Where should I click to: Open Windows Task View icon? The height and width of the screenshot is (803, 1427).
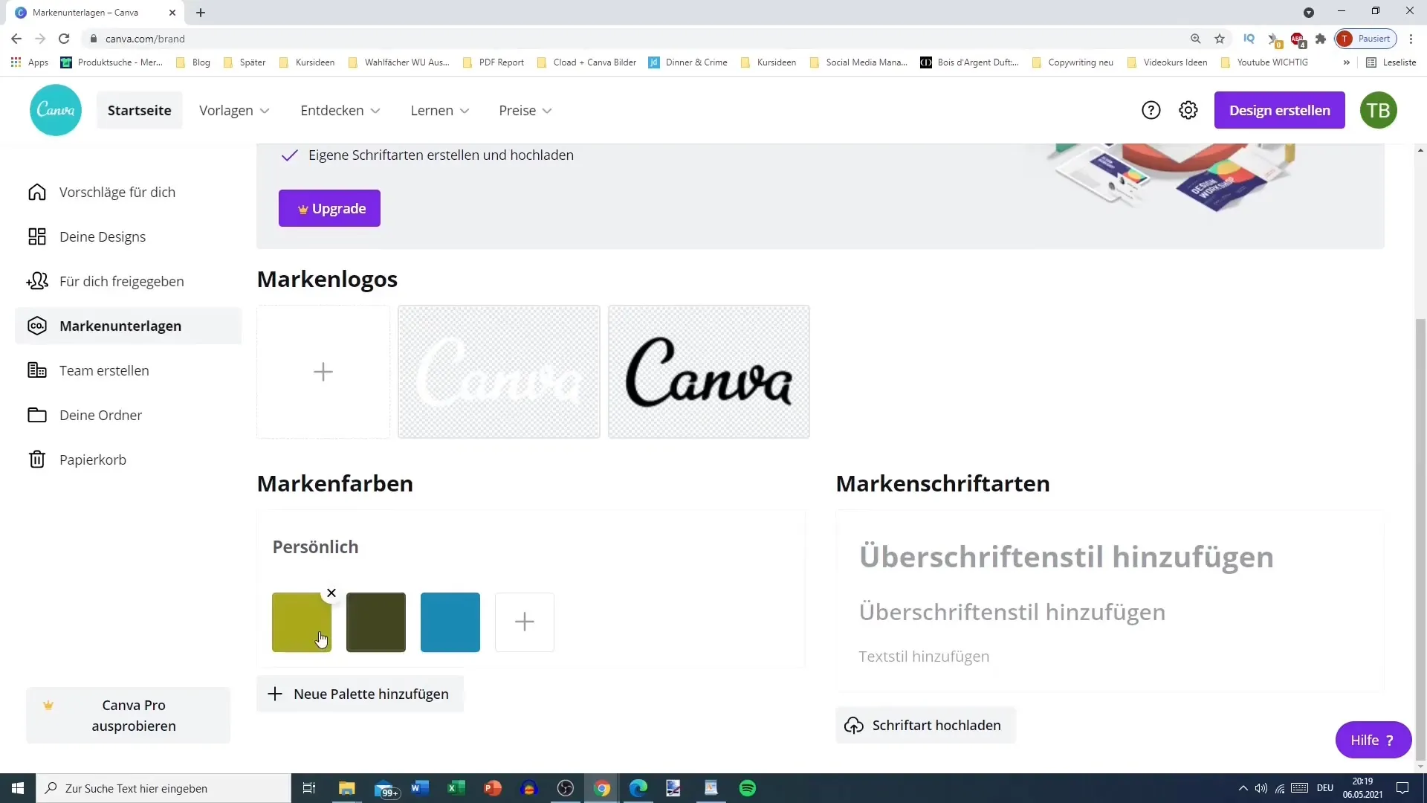coord(309,788)
